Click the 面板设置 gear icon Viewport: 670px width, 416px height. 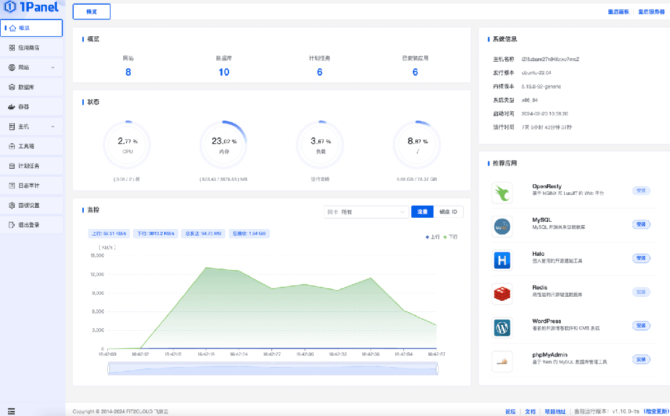12,206
